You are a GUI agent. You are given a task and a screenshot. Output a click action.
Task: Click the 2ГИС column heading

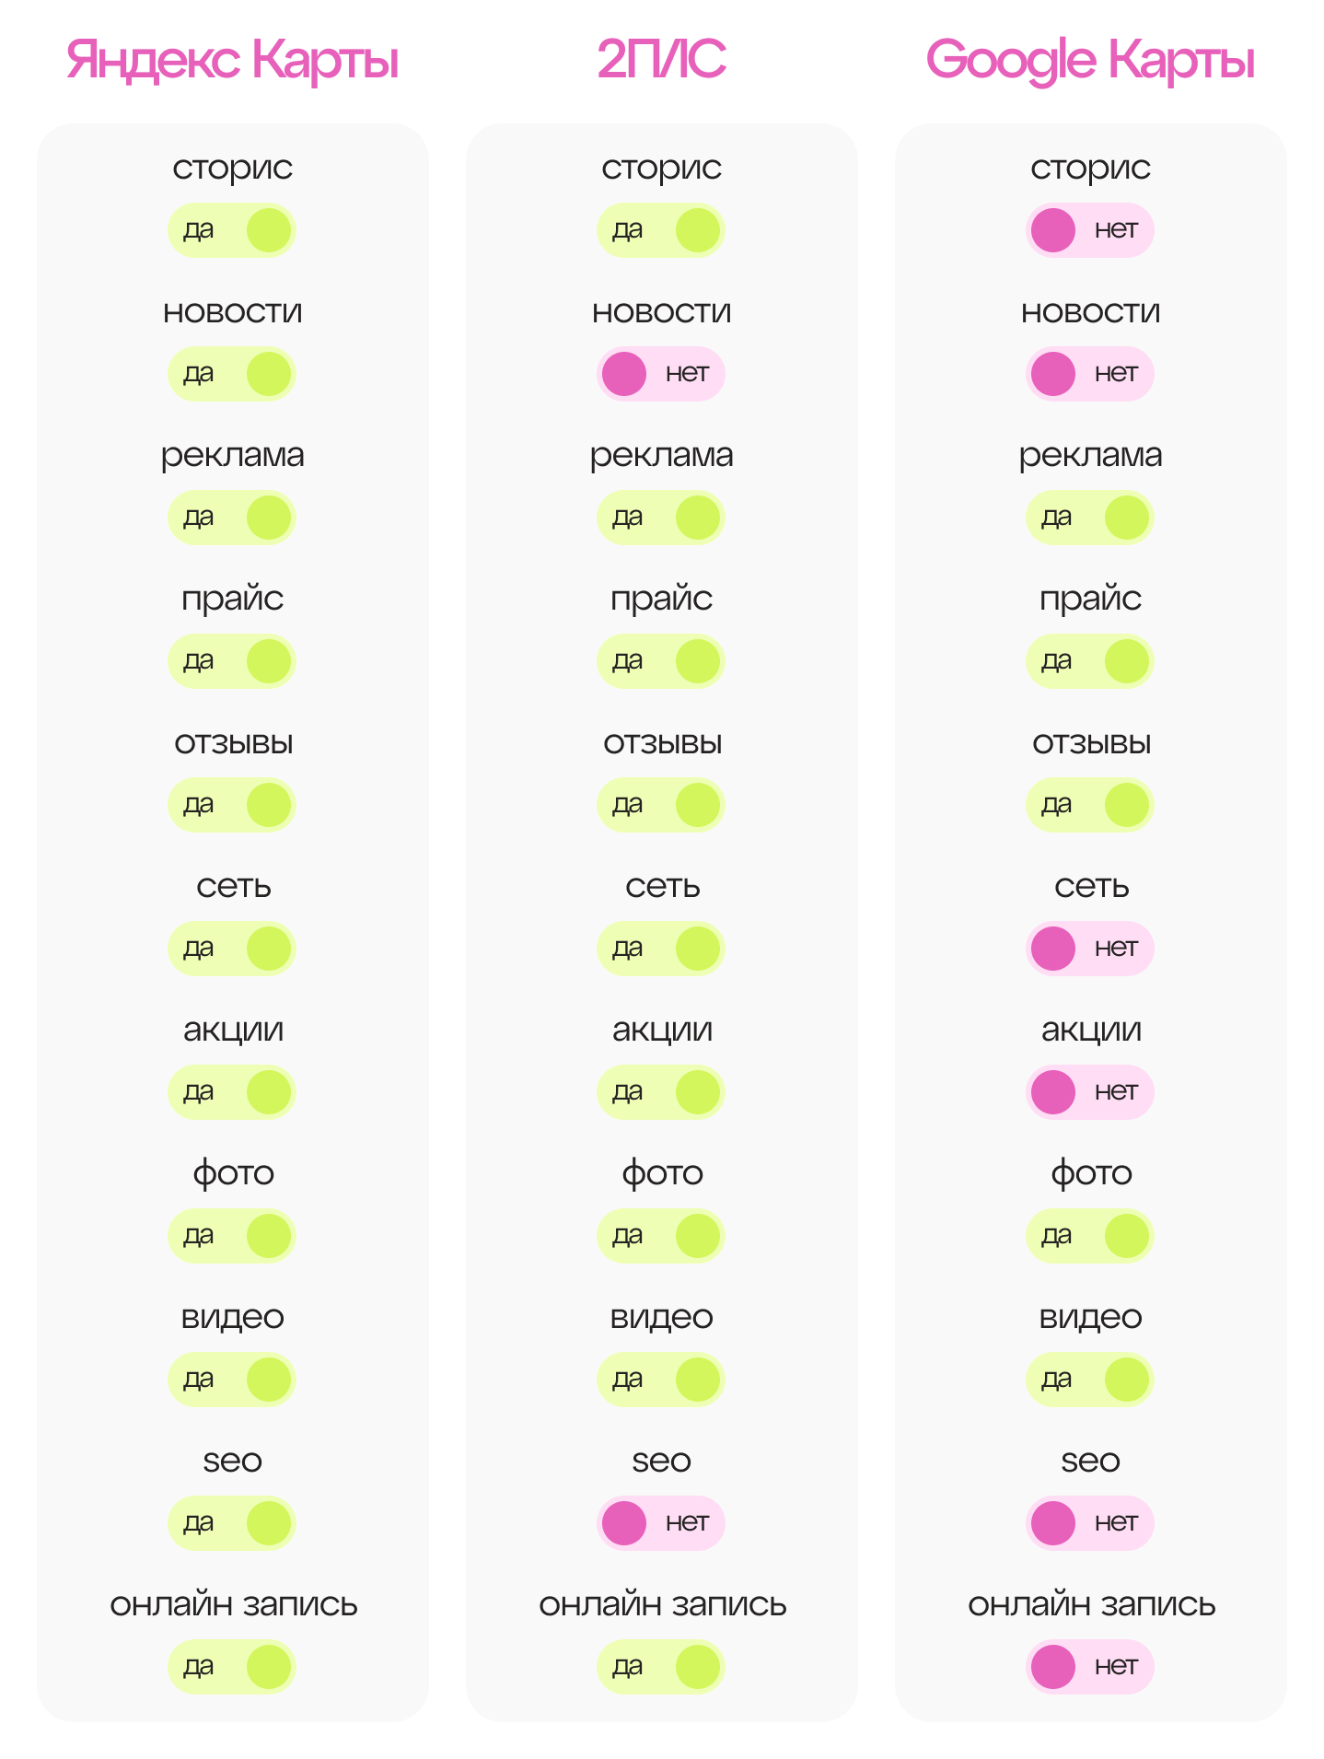(x=661, y=61)
